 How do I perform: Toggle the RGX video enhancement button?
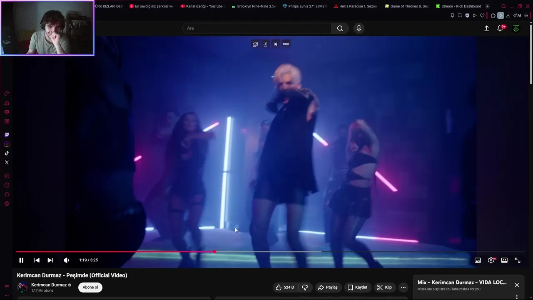[286, 44]
